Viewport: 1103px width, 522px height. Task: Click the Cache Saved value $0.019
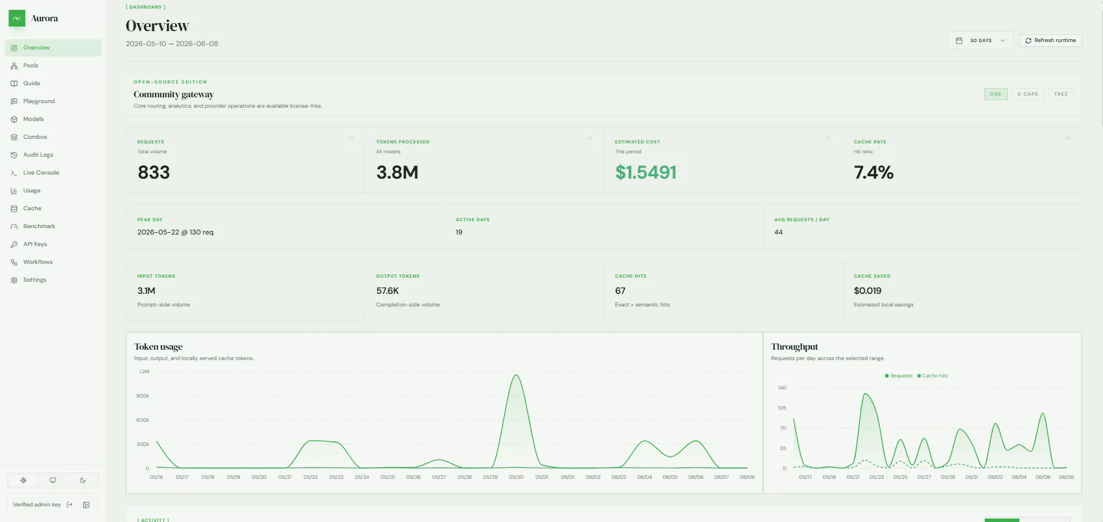click(x=868, y=291)
